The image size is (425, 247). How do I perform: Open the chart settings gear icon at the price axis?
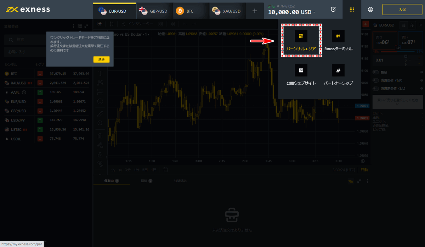[363, 161]
